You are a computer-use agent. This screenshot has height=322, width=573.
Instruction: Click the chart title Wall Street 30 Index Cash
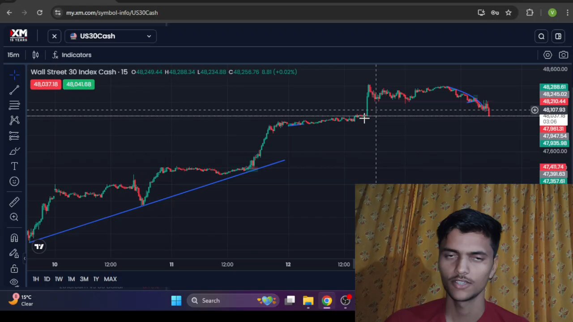coord(74,72)
